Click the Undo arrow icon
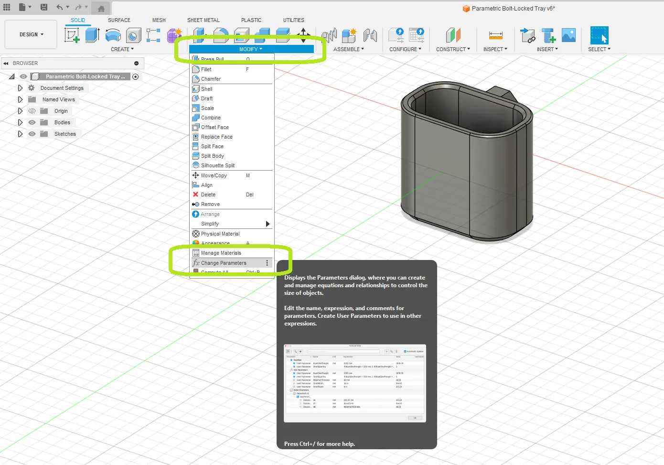664x465 pixels. coord(59,7)
